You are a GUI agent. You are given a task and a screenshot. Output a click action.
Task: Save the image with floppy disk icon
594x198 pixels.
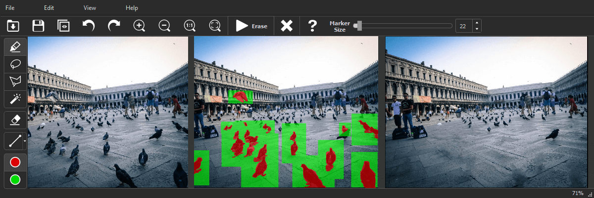click(38, 26)
